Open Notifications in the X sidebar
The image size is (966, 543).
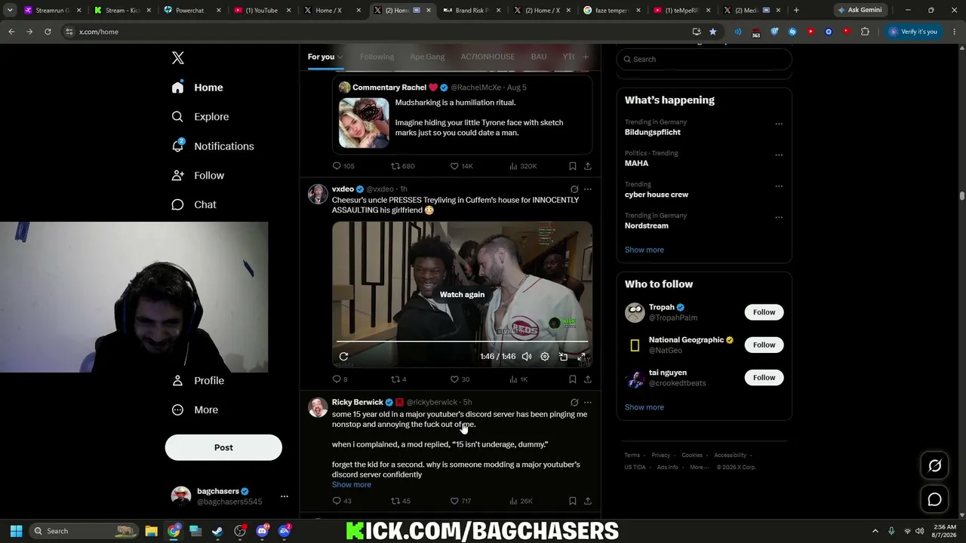(212, 146)
